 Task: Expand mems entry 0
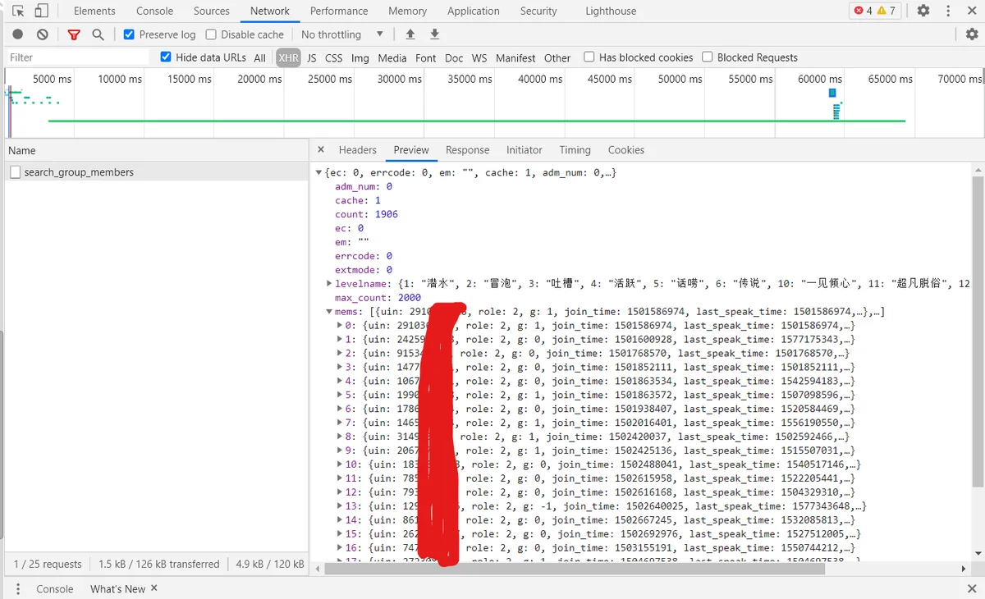click(340, 326)
